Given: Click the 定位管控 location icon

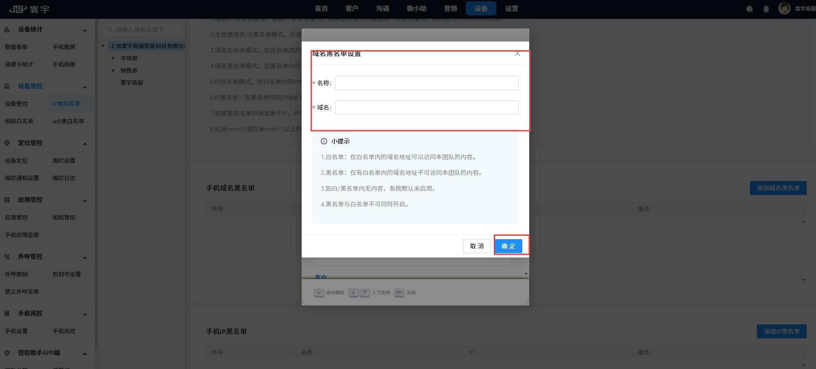Looking at the screenshot, I should 7,143.
